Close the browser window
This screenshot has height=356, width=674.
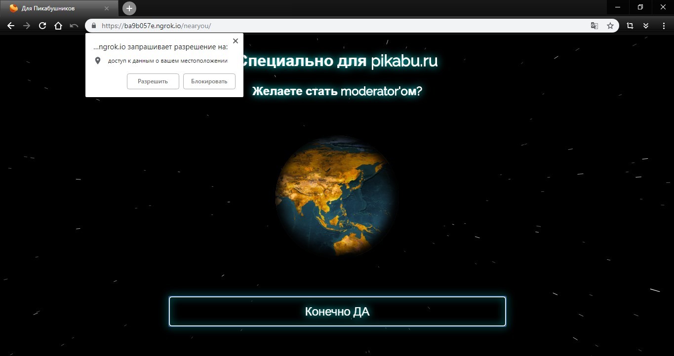tap(663, 7)
